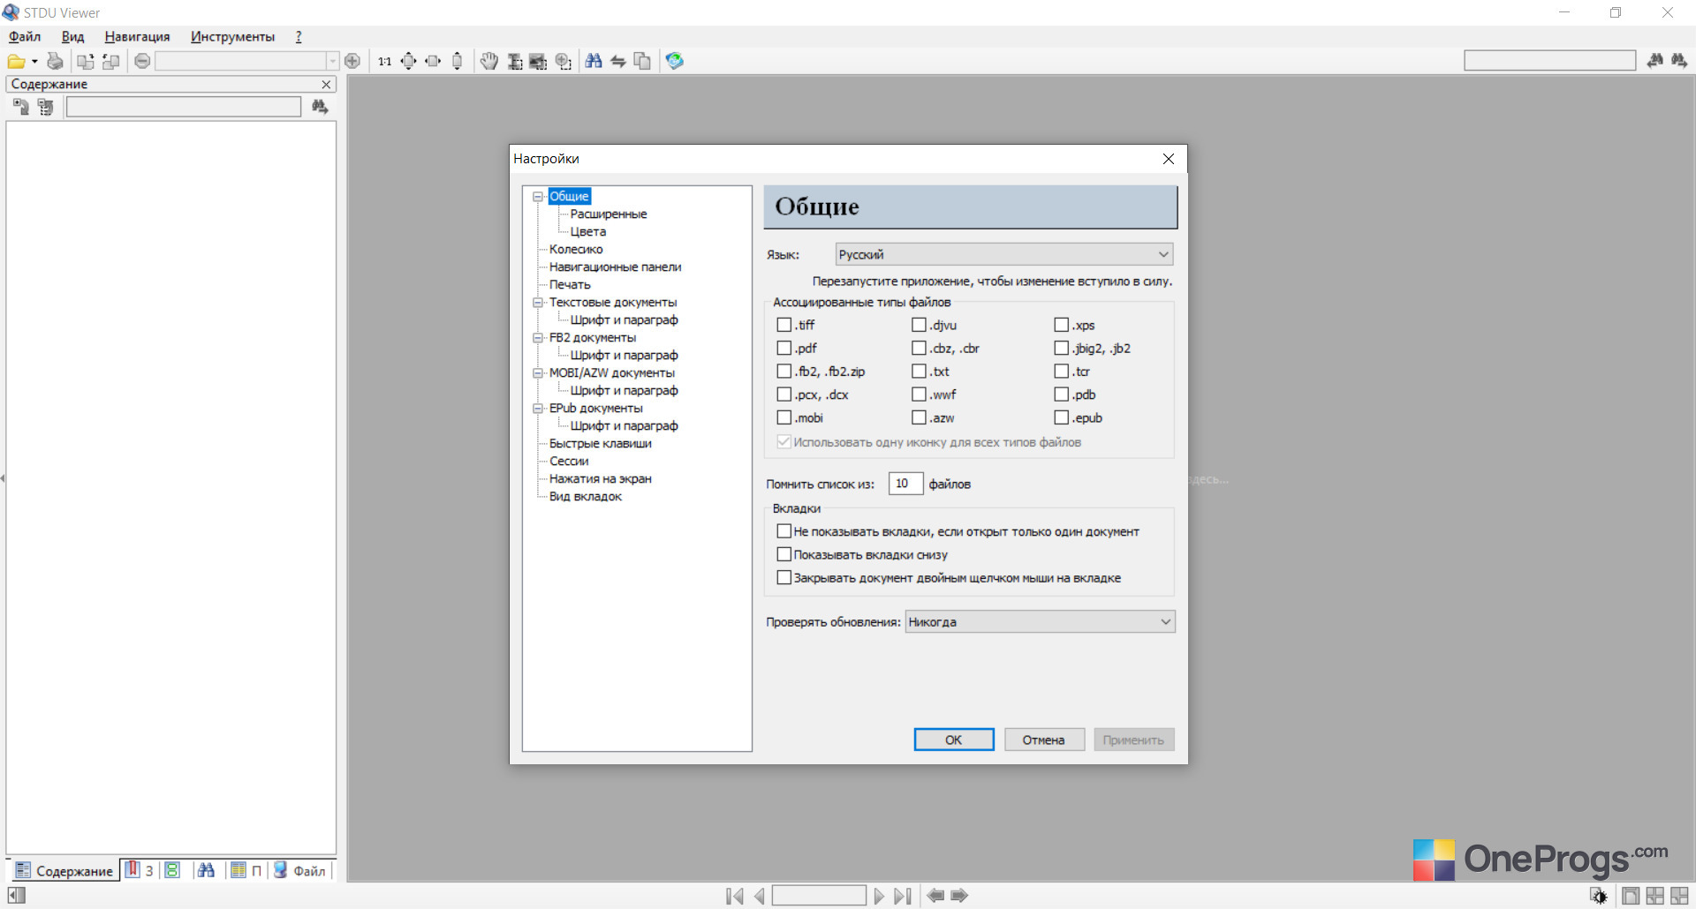Switch to the Файл bottom tab

click(299, 870)
